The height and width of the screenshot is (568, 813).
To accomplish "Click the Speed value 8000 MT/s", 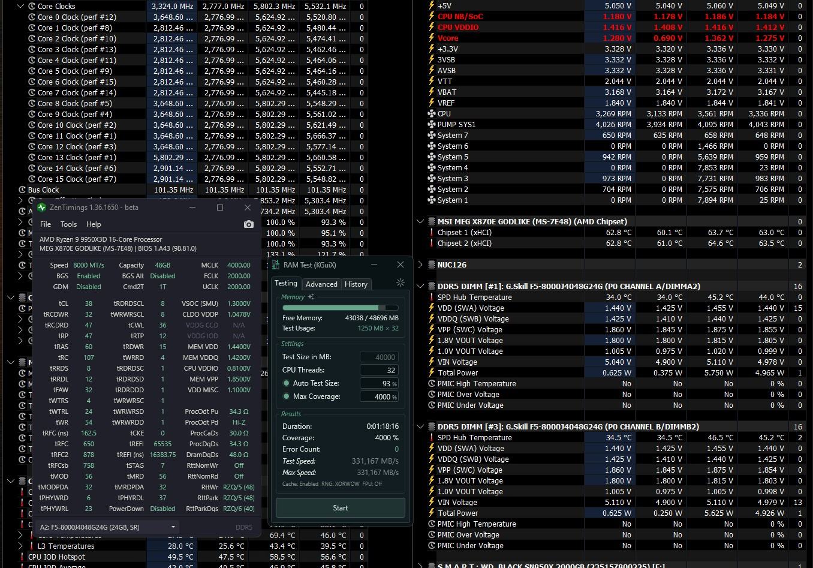I will (x=88, y=265).
